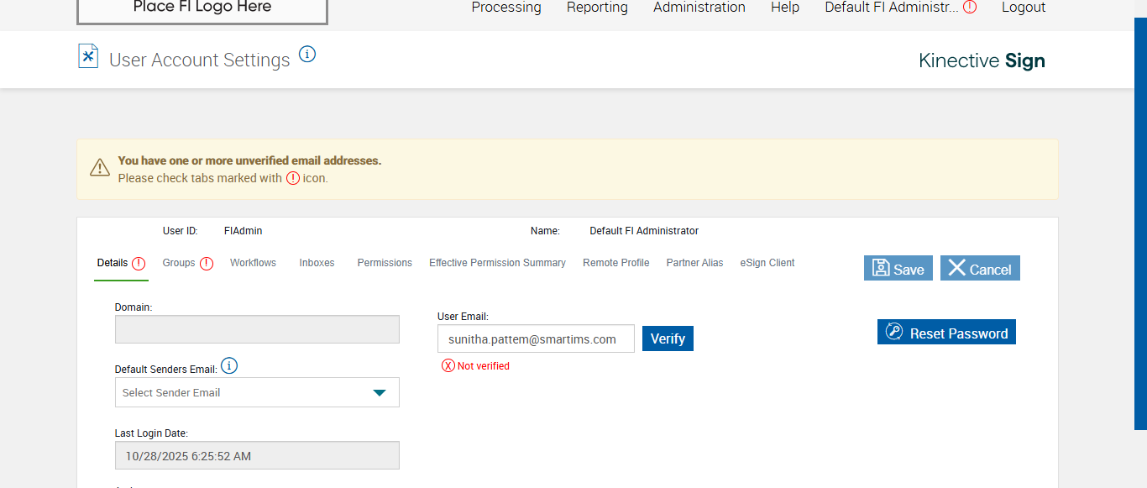Open the eSign Client tab
The width and height of the screenshot is (1147, 488).
[x=767, y=263]
